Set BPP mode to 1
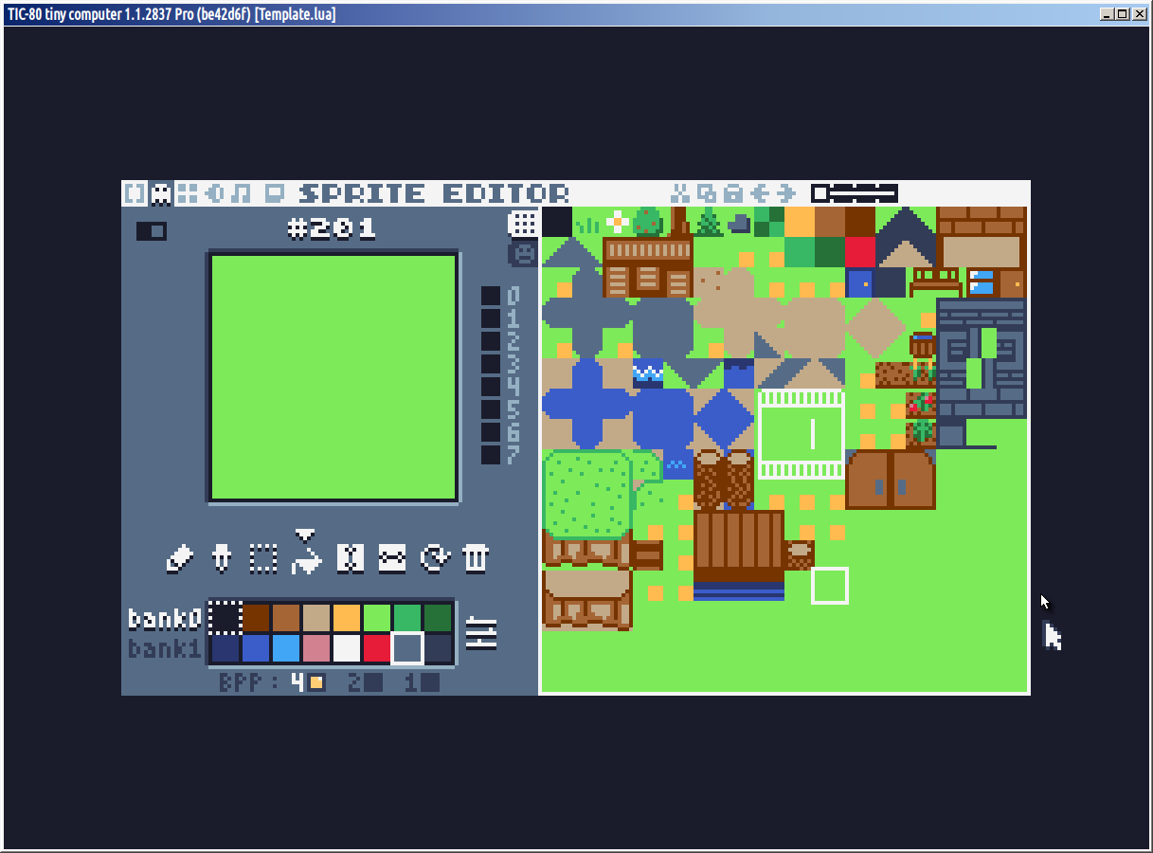 [x=422, y=682]
